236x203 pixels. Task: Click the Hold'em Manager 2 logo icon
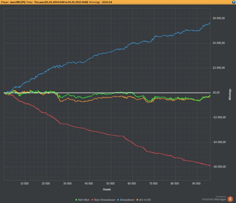[x=230, y=199]
